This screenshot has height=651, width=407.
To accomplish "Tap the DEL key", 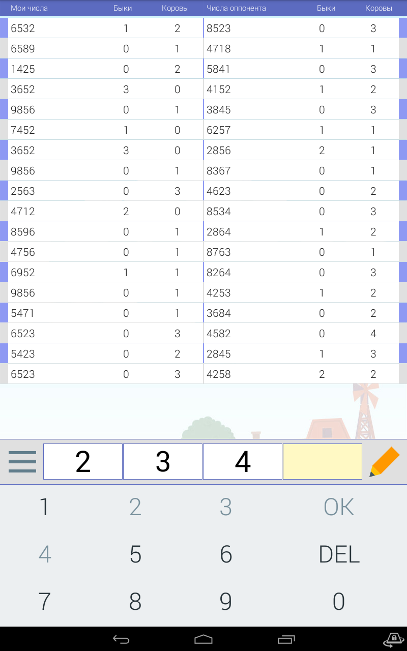I will click(339, 554).
